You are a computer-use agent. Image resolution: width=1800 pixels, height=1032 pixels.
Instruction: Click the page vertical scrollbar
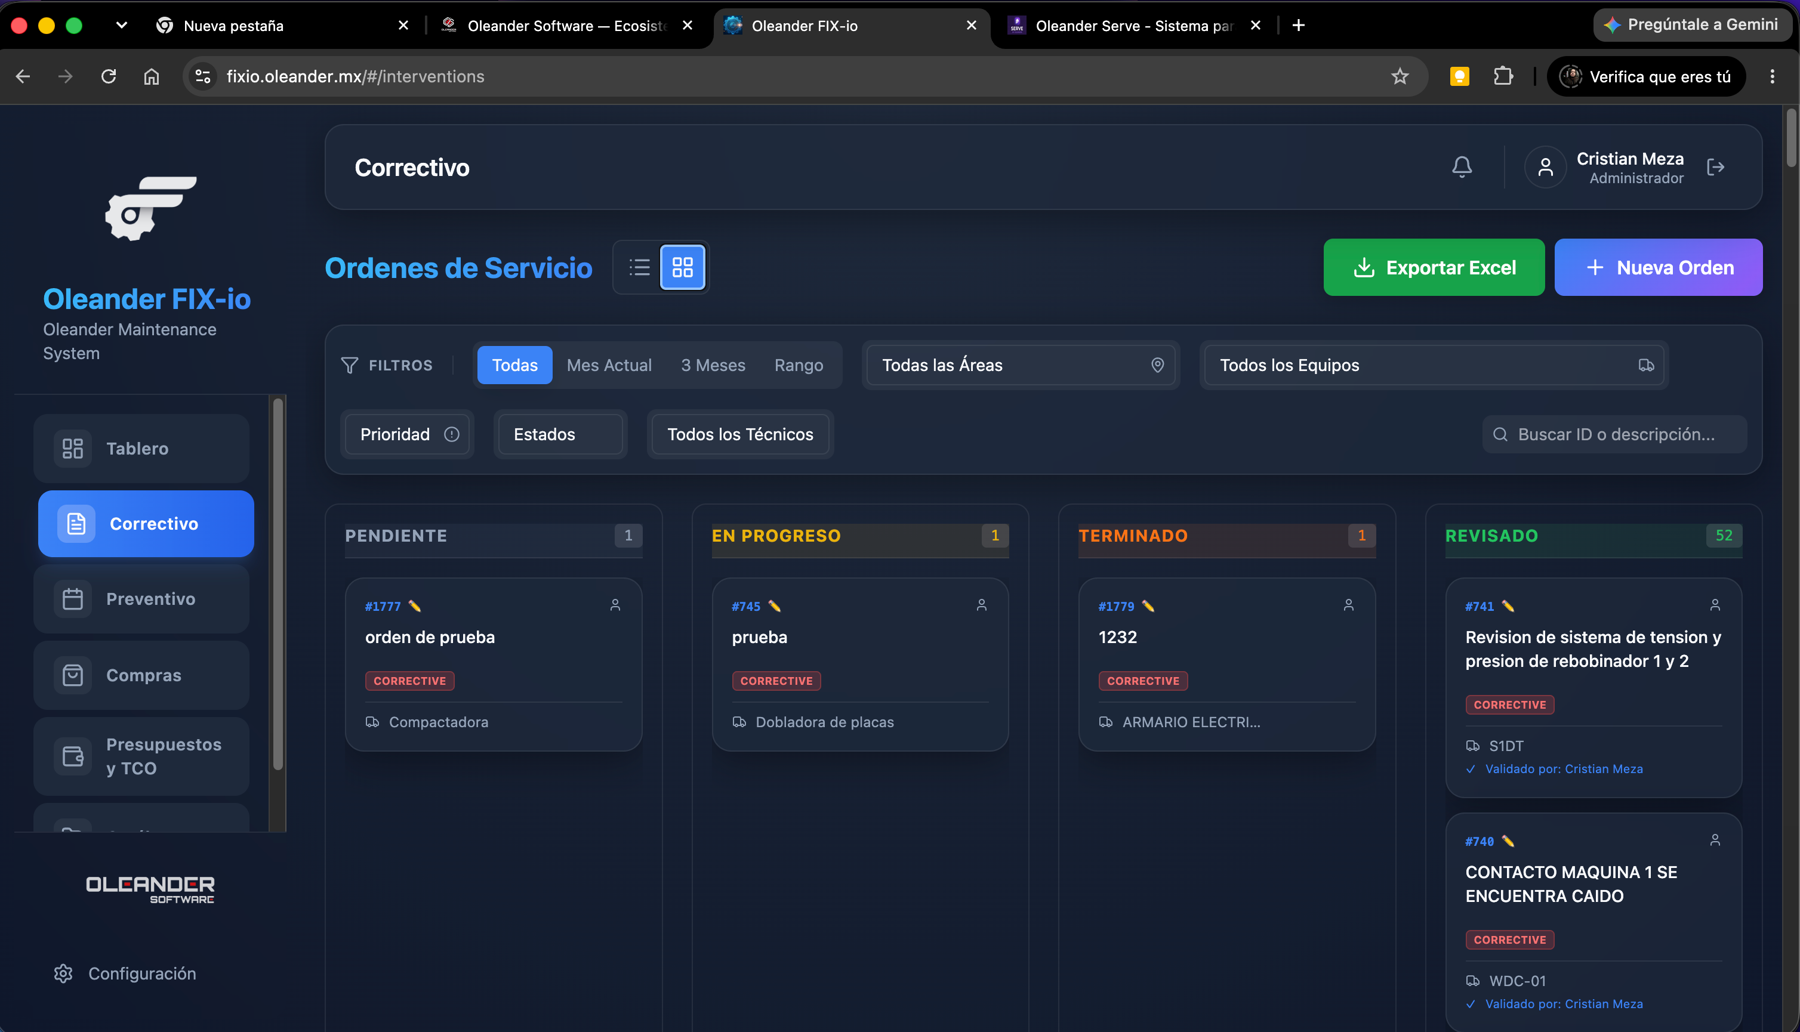click(1791, 138)
